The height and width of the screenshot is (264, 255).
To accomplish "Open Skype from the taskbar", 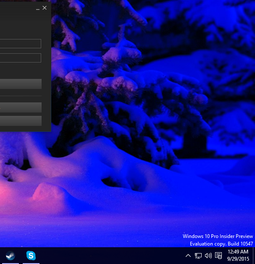I will [x=31, y=255].
